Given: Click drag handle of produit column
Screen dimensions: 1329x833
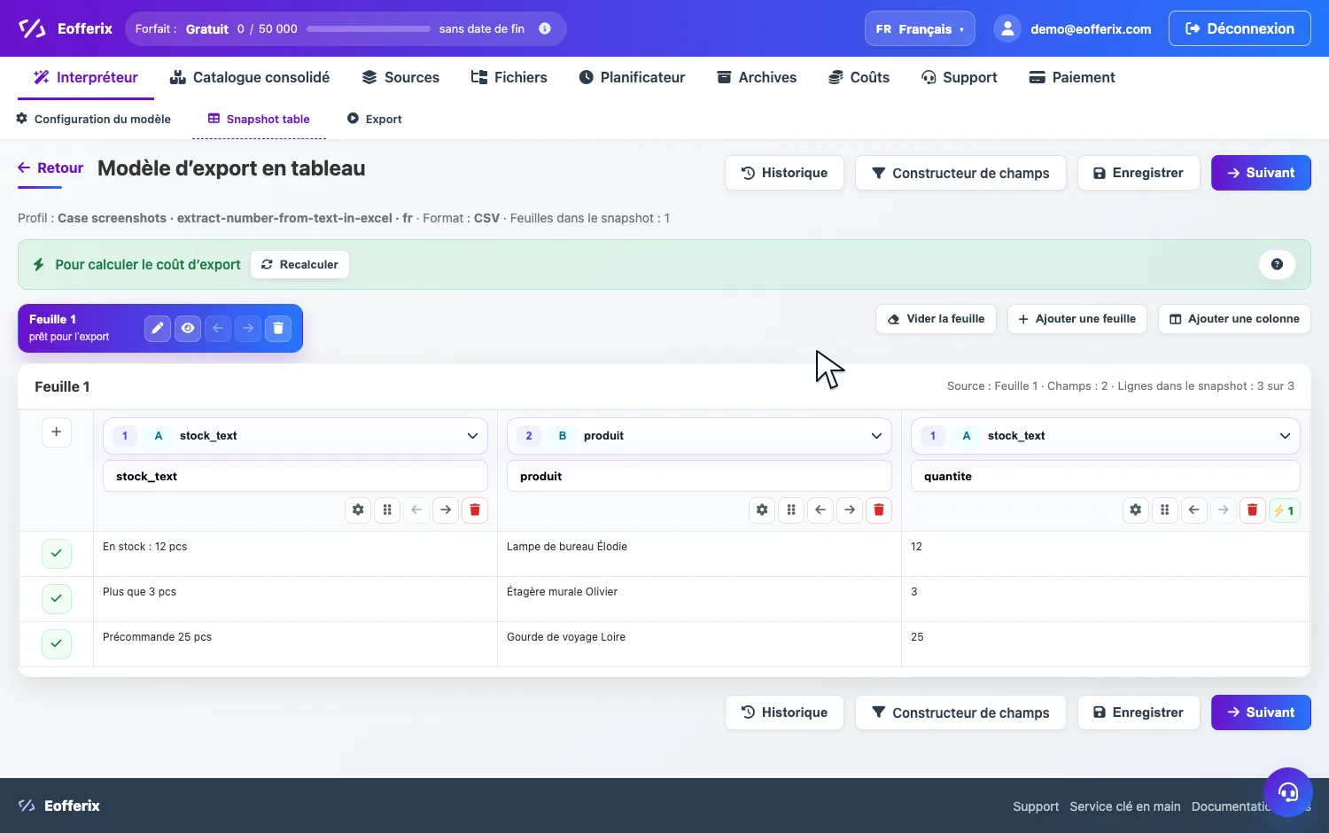Looking at the screenshot, I should pyautogui.click(x=791, y=510).
